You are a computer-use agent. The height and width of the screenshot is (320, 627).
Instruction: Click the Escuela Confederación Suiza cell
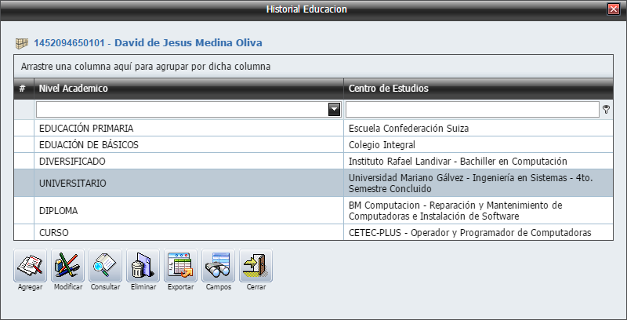pos(478,129)
